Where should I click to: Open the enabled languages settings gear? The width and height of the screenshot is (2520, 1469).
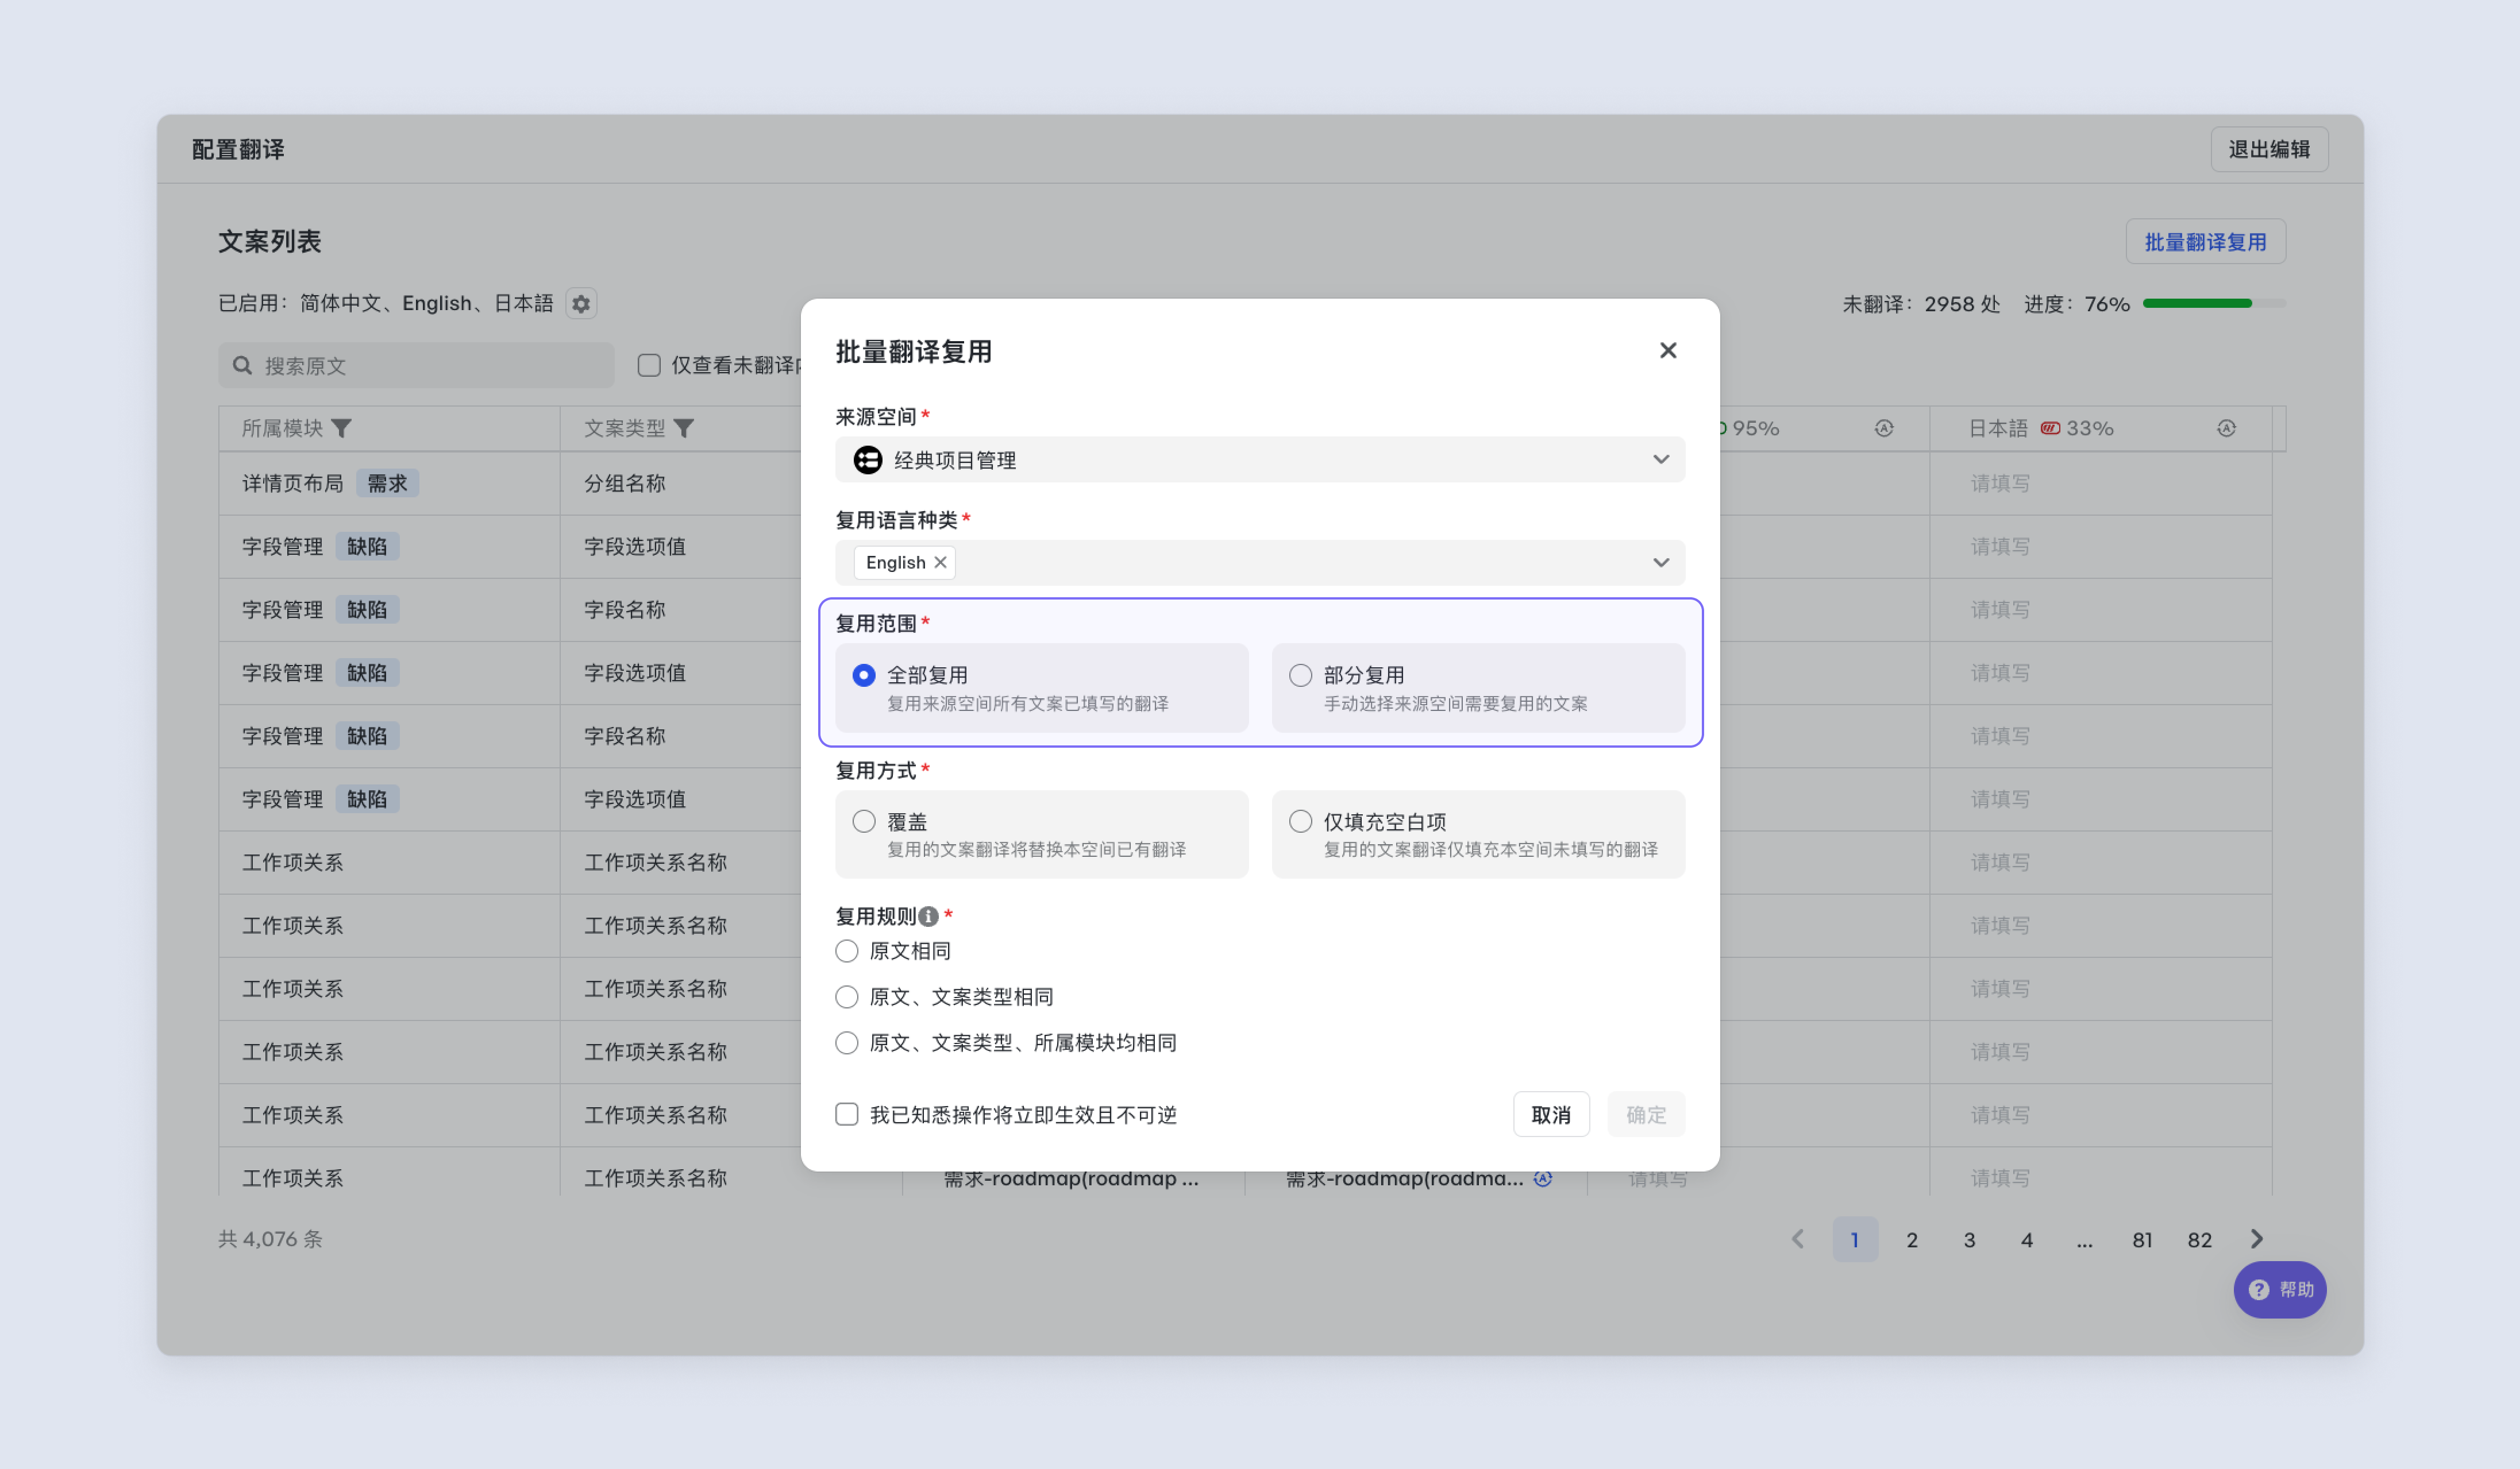point(581,304)
